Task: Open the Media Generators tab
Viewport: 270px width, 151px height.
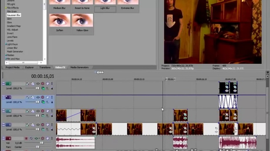Action: (79, 68)
